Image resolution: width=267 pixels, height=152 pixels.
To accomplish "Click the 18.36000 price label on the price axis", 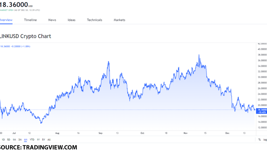I will pos(262,110).
